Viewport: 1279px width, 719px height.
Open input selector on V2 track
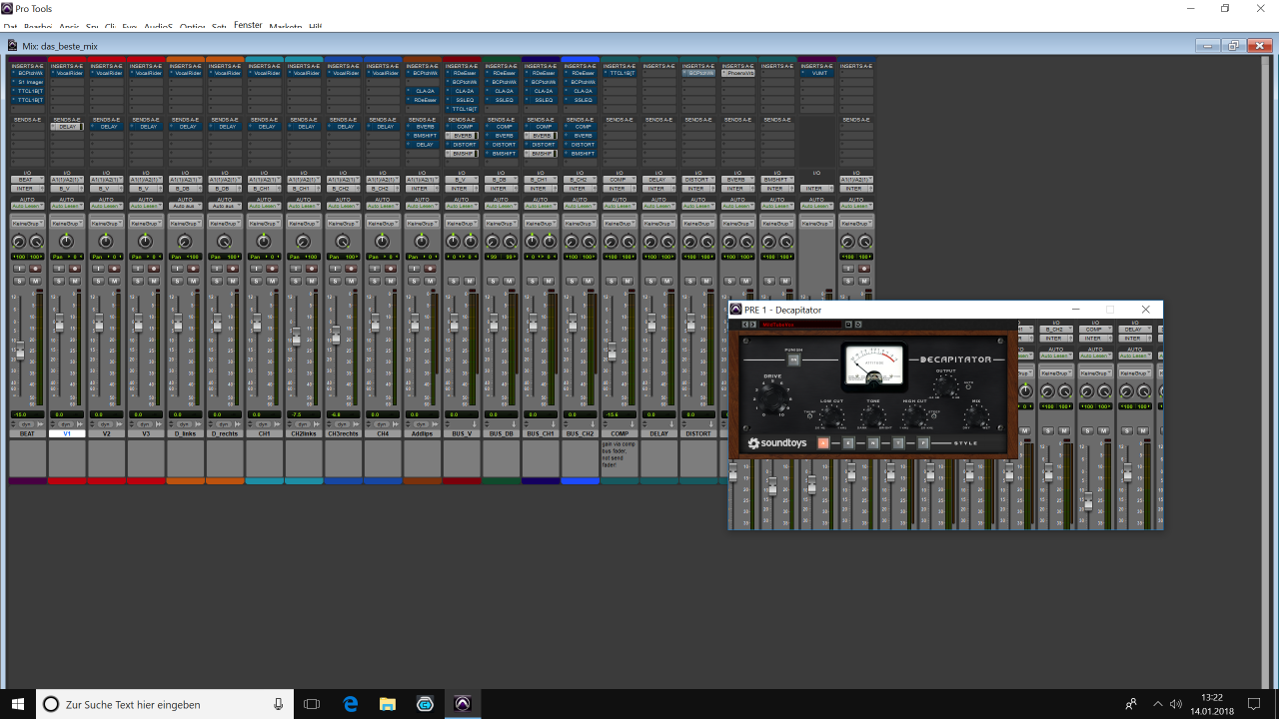pyautogui.click(x=106, y=179)
